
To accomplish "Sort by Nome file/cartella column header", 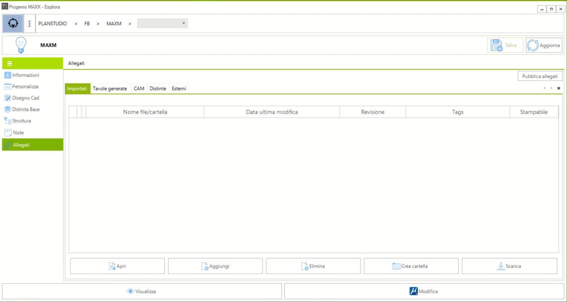I will click(x=145, y=112).
